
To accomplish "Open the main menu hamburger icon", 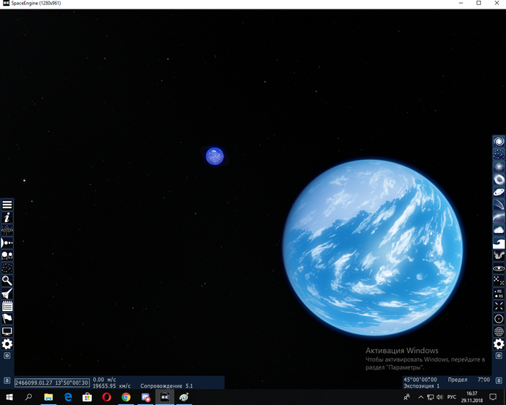I will click(x=7, y=205).
